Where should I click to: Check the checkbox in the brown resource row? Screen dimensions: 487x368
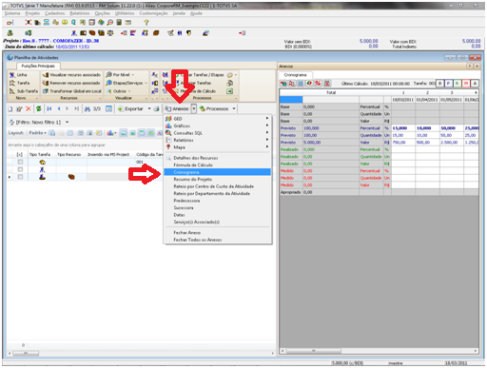(x=20, y=177)
